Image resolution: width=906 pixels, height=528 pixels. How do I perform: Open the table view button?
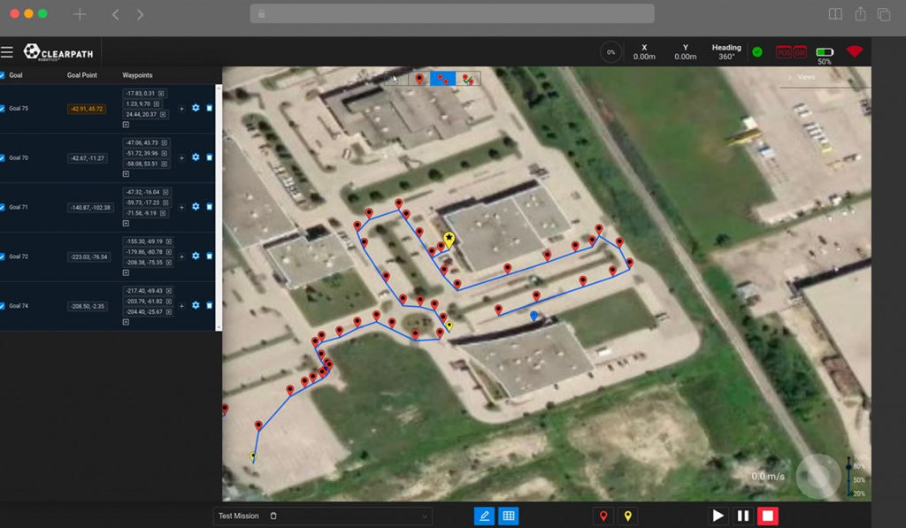pos(509,516)
